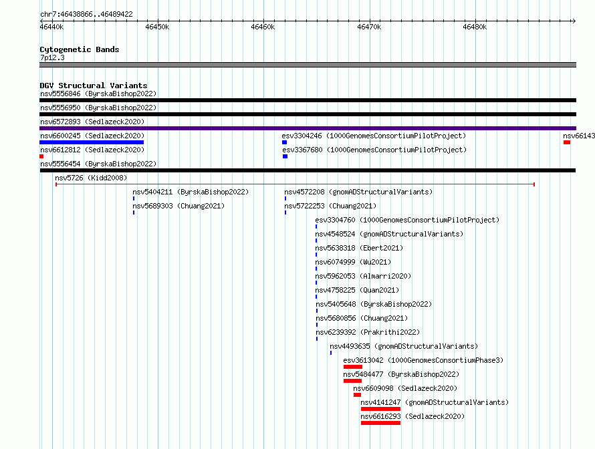595x449 pixels.
Task: Open nsv5726 (Kidd2008) label
Action: point(91,178)
